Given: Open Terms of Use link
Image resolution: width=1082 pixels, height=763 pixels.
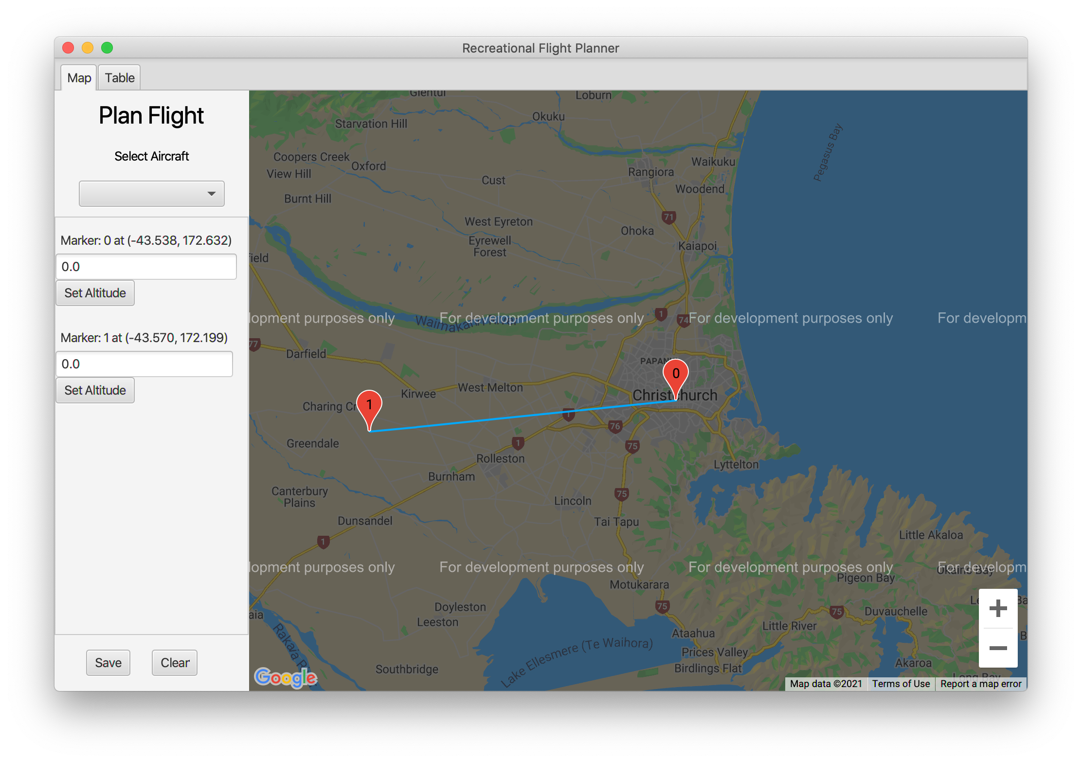Looking at the screenshot, I should point(901,684).
